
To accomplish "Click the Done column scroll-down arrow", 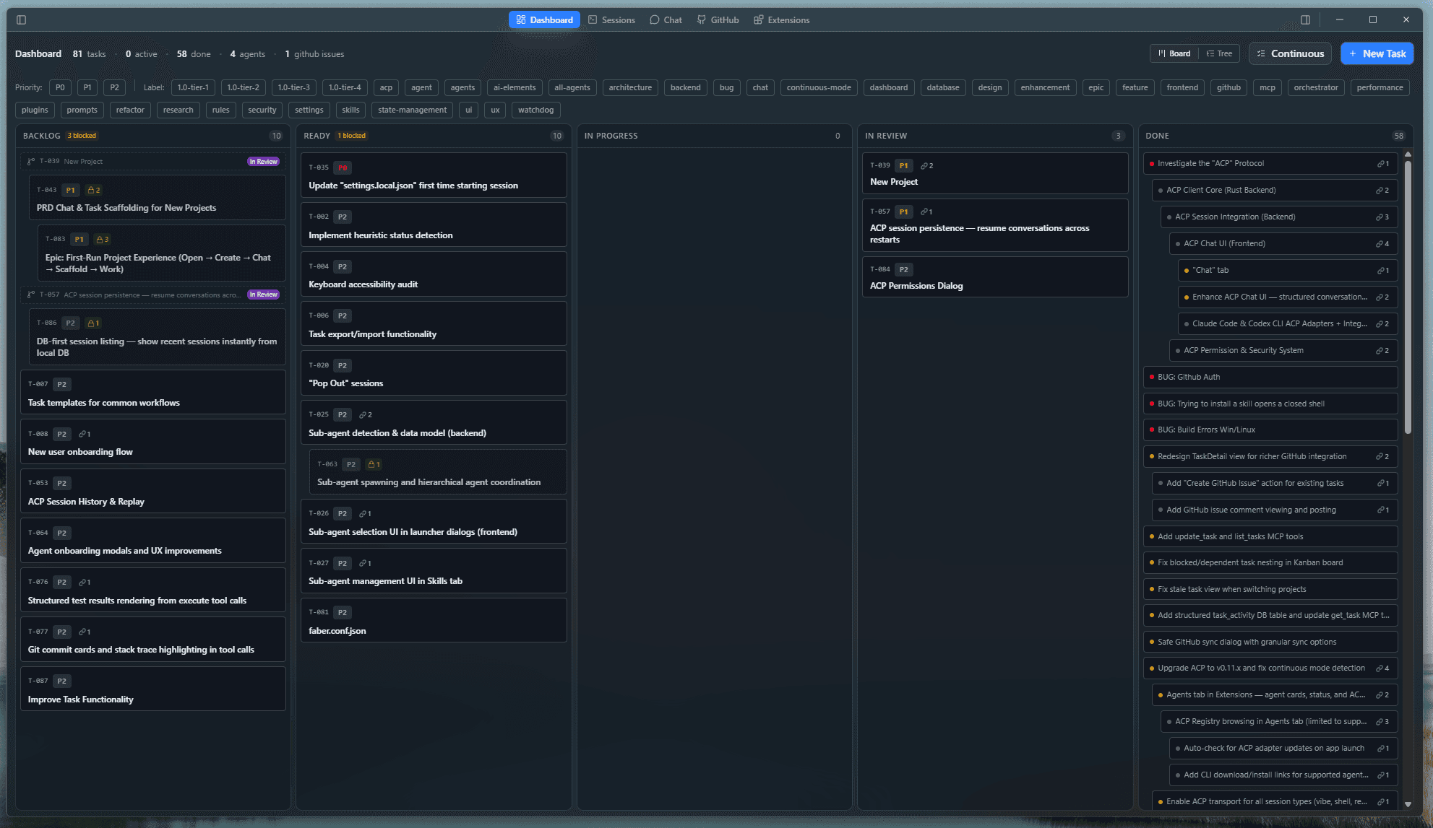I will [x=1408, y=803].
